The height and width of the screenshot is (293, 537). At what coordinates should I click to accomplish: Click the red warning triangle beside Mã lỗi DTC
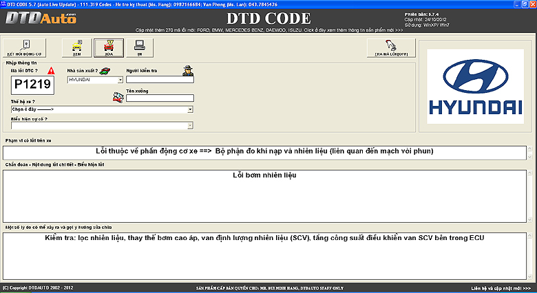pos(51,71)
